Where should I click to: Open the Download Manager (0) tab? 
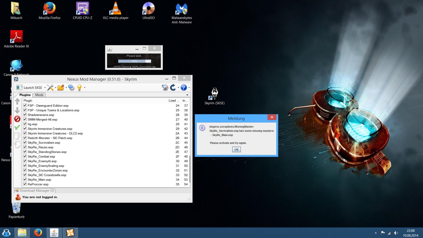(35, 191)
